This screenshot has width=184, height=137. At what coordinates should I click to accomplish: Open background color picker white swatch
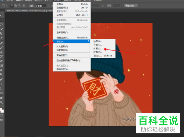point(3,111)
